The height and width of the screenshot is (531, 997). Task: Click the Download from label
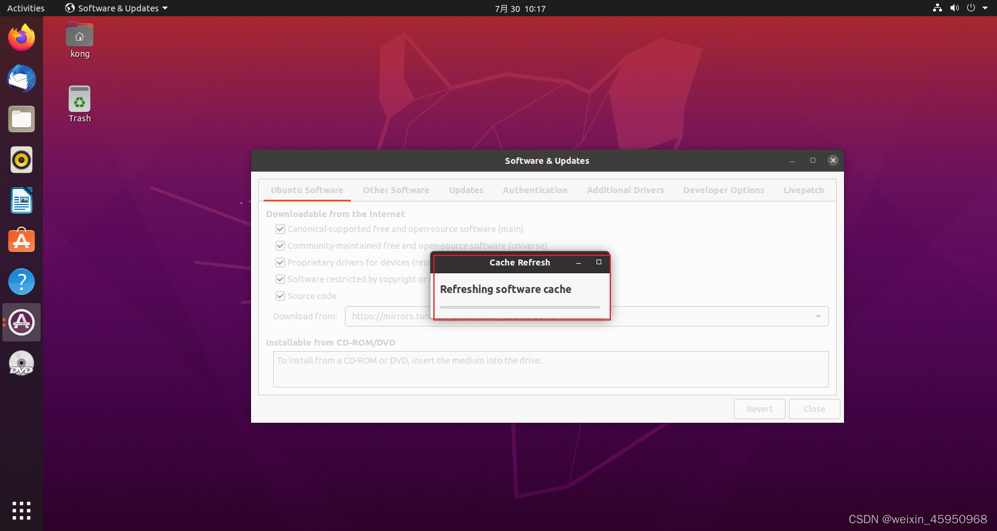[305, 316]
